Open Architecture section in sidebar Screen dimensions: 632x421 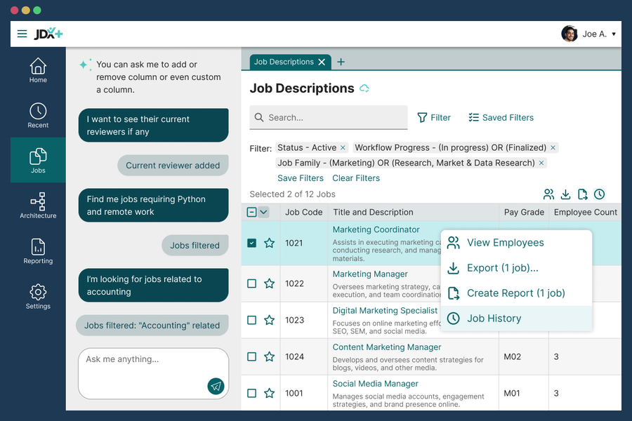click(38, 206)
